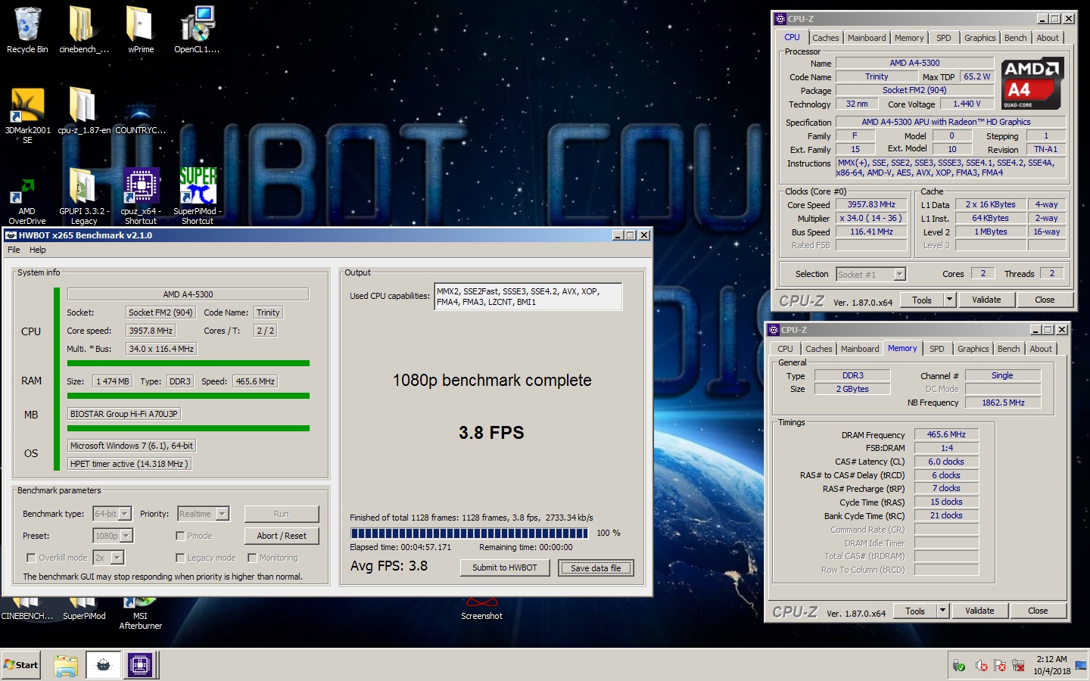The image size is (1090, 681).
Task: Click the Tools button in upper CPU-Z
Action: pyautogui.click(x=922, y=300)
